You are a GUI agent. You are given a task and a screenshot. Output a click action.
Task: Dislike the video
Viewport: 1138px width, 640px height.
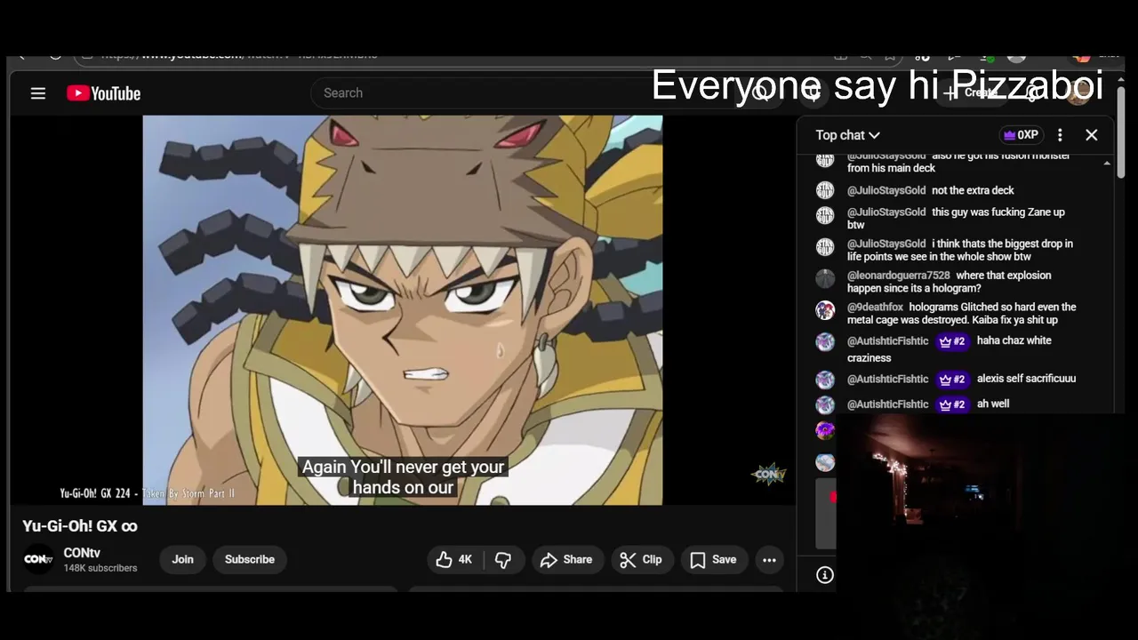503,559
